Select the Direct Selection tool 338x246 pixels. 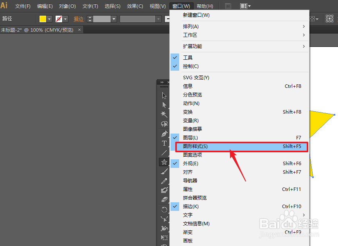[164, 105]
